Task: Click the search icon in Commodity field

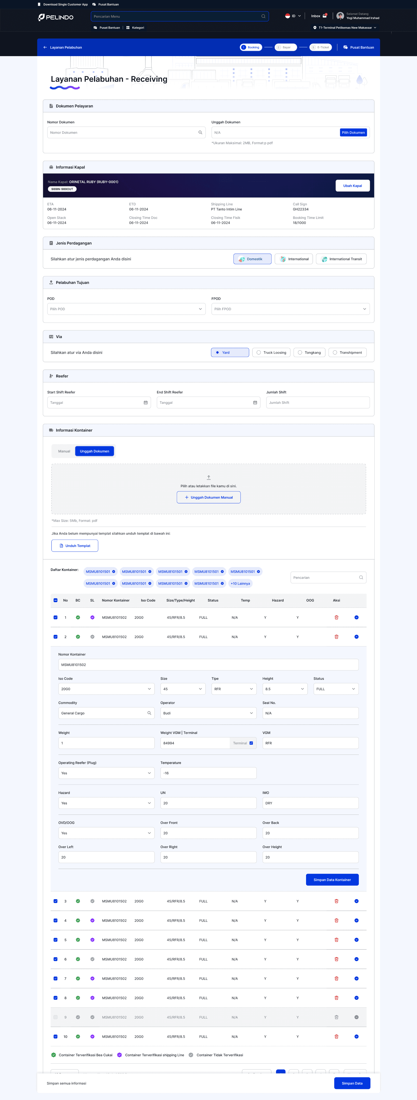Action: (149, 713)
